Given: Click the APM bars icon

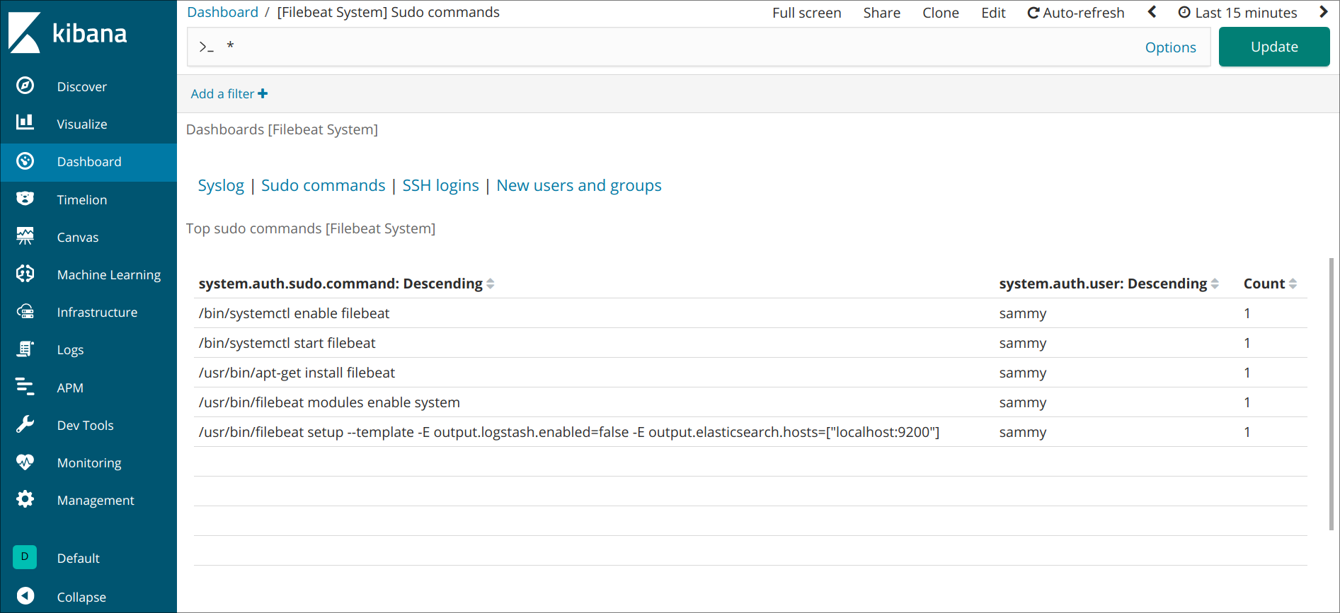Looking at the screenshot, I should tap(25, 386).
